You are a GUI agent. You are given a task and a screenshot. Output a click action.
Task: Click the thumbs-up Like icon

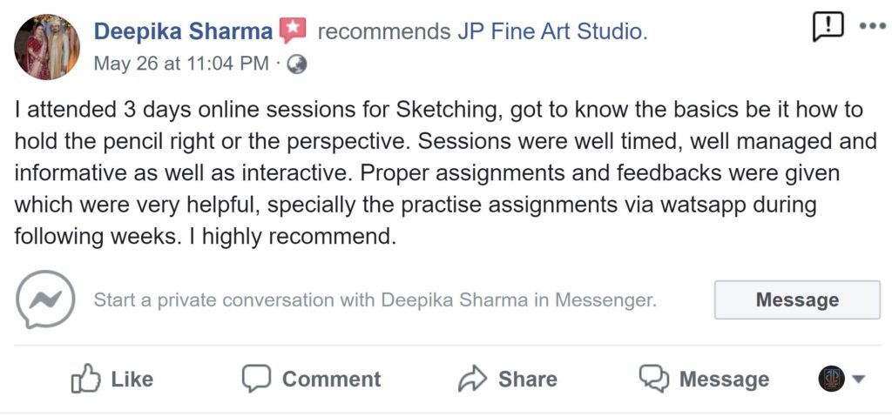pyautogui.click(x=86, y=379)
